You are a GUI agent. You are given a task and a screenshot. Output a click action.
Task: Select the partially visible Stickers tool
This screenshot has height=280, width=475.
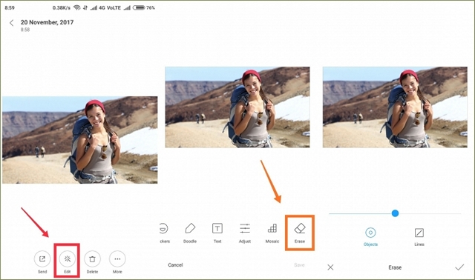tap(164, 233)
